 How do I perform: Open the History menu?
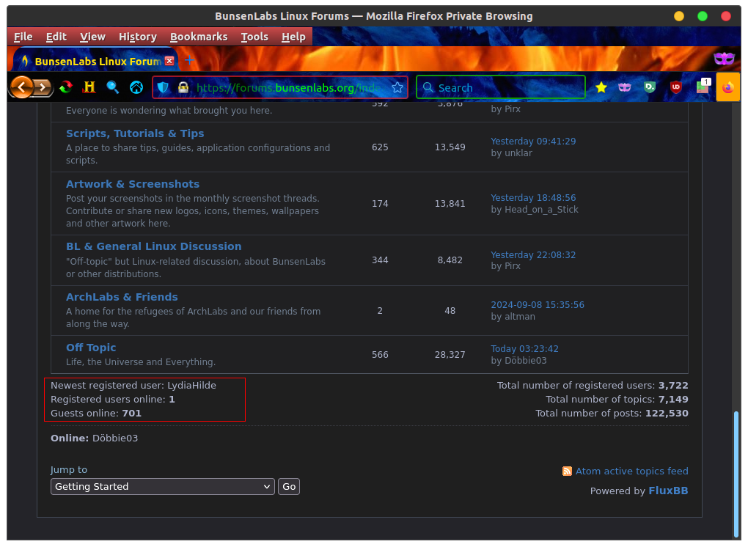[x=138, y=37]
